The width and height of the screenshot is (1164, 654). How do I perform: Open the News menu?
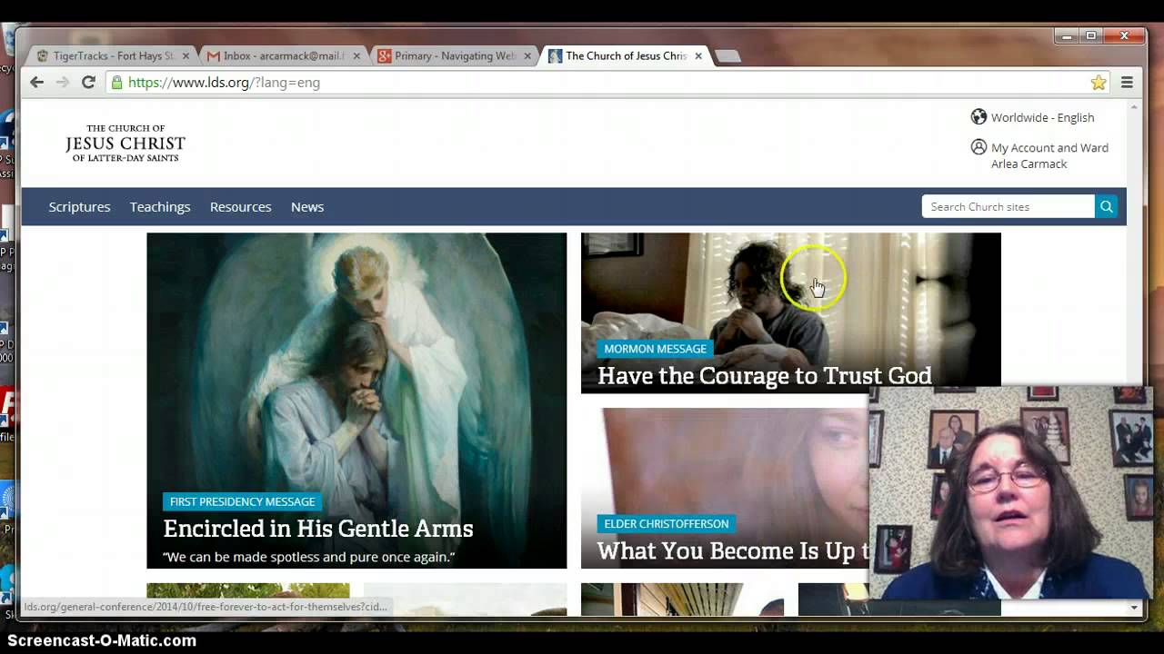(x=307, y=207)
